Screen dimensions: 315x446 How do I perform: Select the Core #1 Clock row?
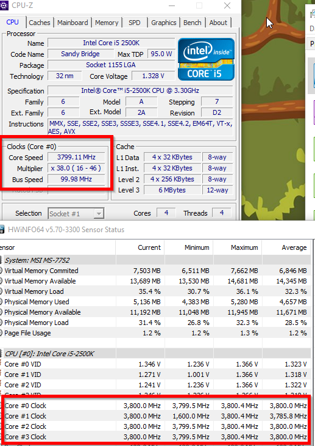[x=155, y=416]
